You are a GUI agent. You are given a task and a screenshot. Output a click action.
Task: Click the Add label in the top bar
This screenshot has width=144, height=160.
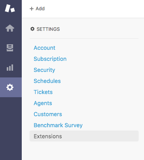(x=40, y=9)
